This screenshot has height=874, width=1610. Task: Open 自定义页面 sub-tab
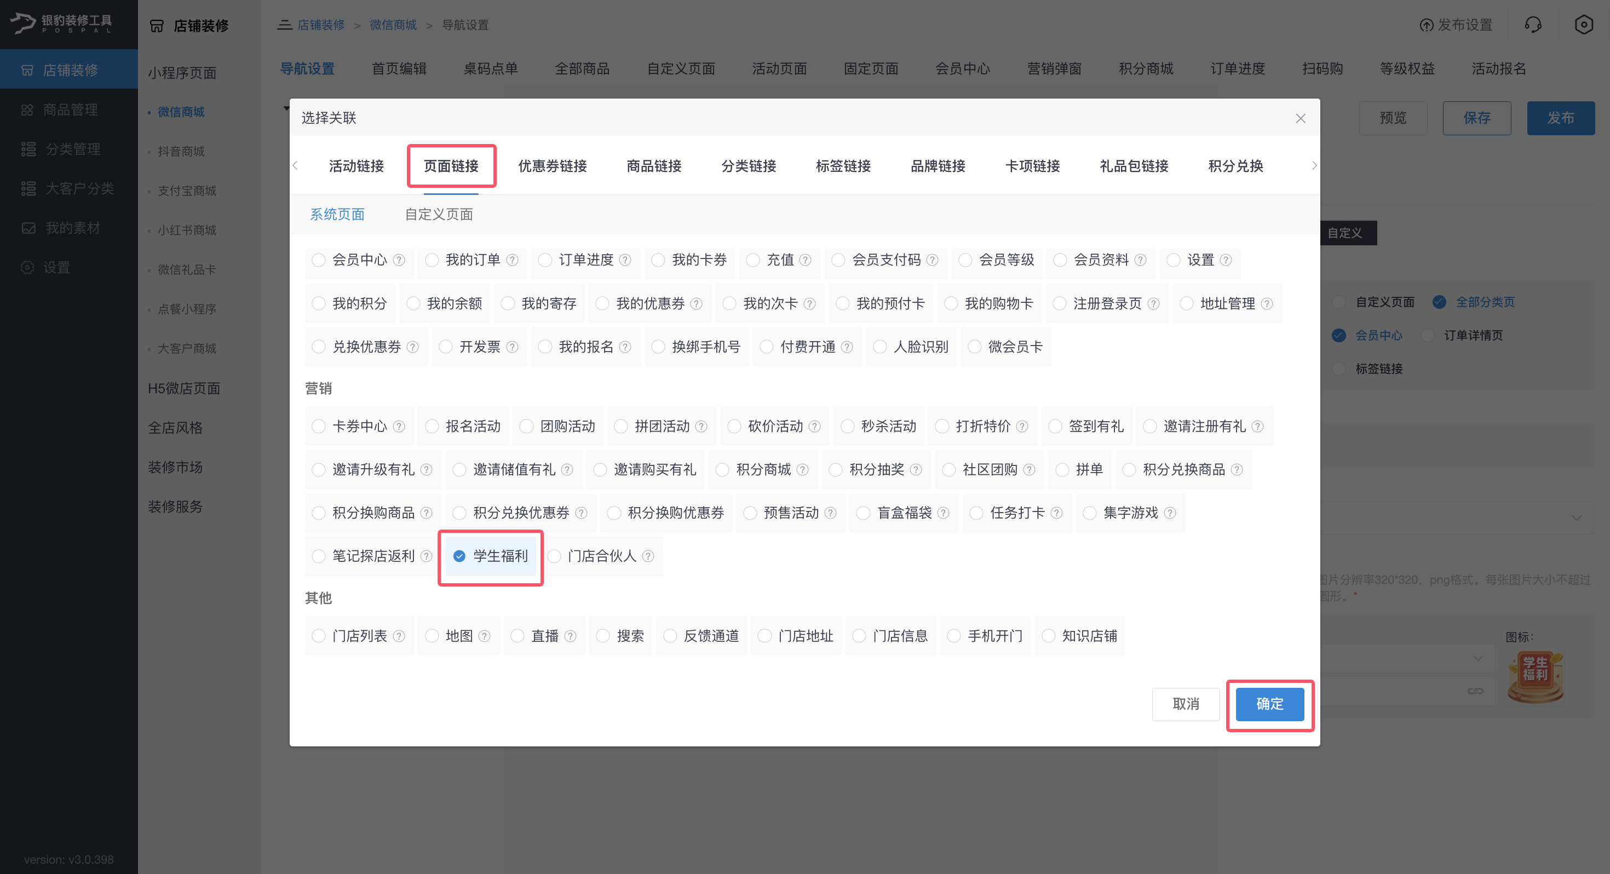point(439,215)
